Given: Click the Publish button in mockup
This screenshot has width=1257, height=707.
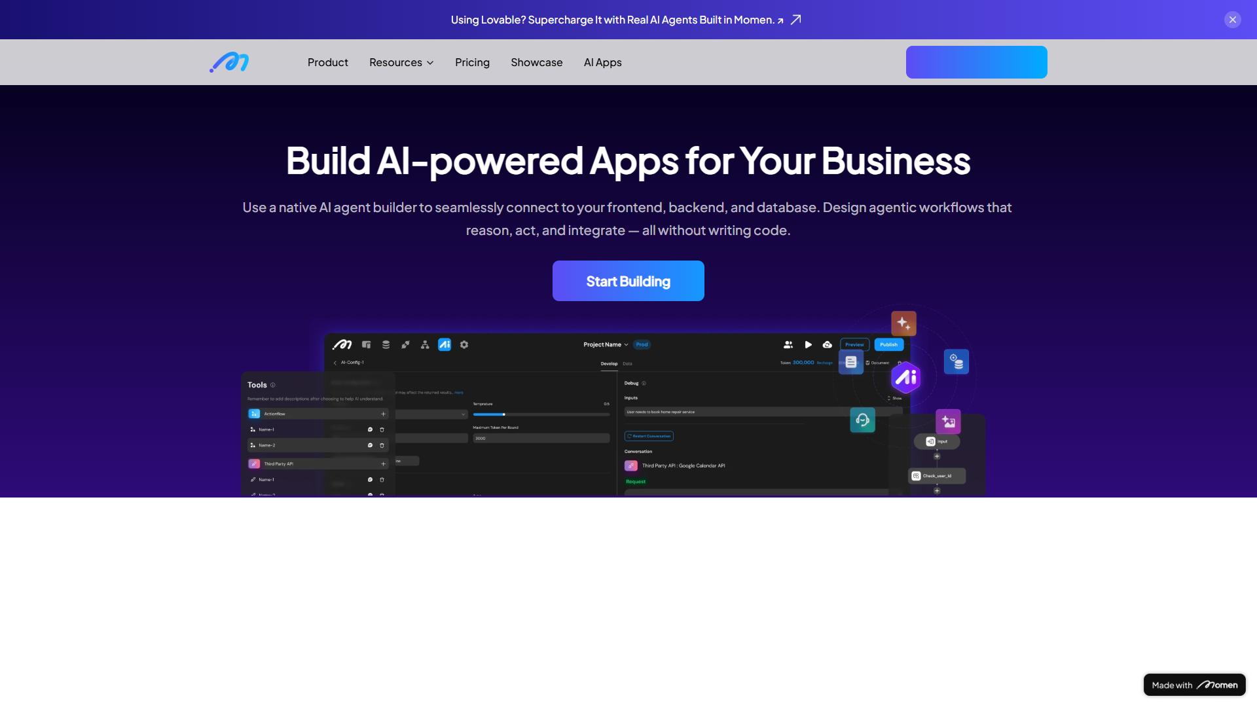Looking at the screenshot, I should 889,344.
